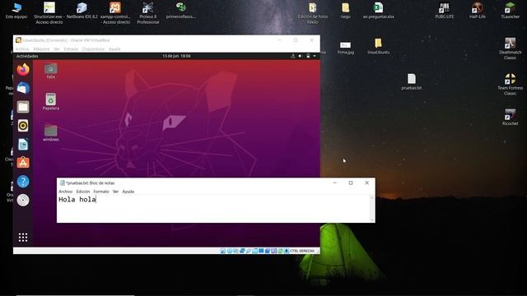Viewport: 527px width, 296px height.
Task: Select the linuxUbuntu folder on the Windows desktop
Action: click(379, 46)
